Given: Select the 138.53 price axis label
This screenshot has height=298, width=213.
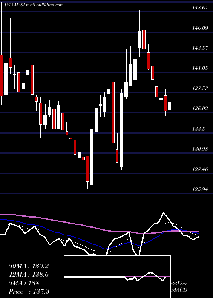Looking at the screenshot, I should coord(200,89).
